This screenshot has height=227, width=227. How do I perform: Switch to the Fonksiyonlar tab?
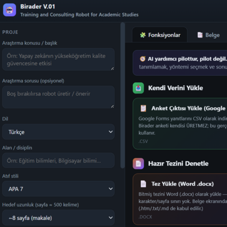tap(160, 35)
